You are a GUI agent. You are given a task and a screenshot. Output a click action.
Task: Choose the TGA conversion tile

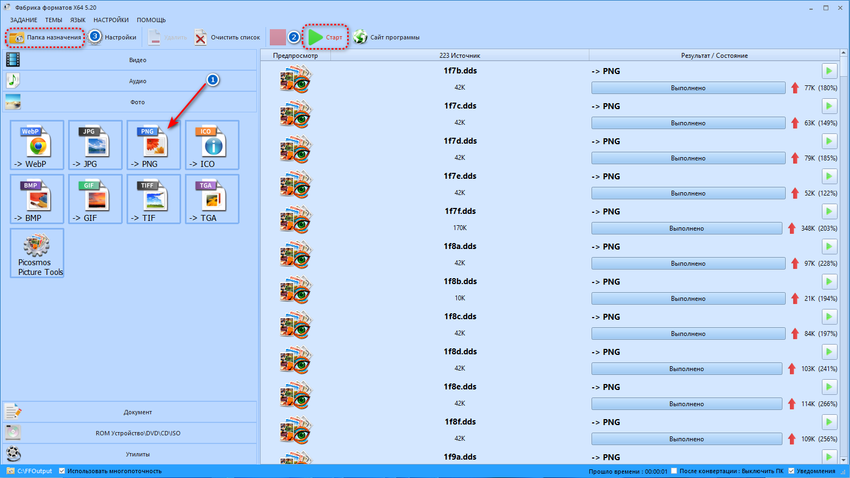coord(212,199)
